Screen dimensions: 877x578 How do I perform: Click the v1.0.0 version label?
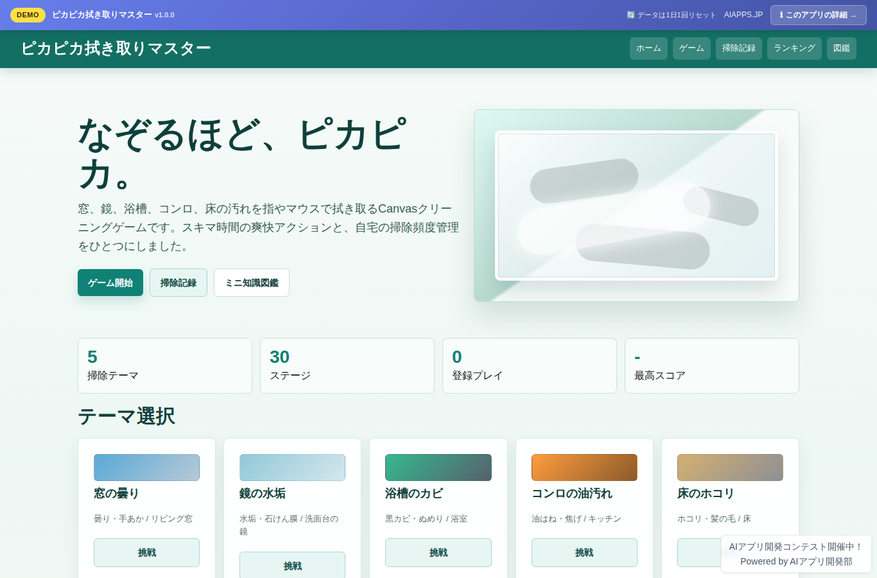(164, 15)
